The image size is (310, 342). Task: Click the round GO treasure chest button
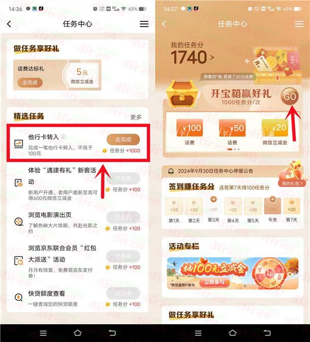(x=290, y=97)
